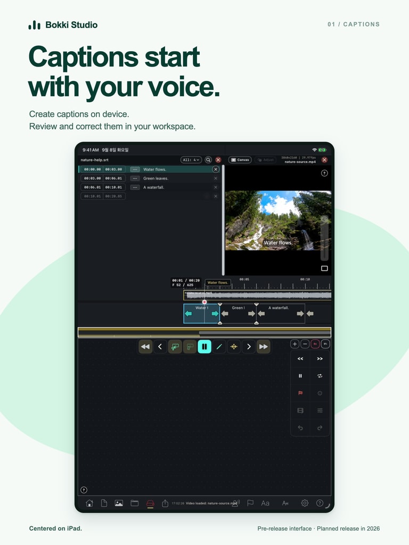Click the fast-forward double-arrow button

coord(263,346)
